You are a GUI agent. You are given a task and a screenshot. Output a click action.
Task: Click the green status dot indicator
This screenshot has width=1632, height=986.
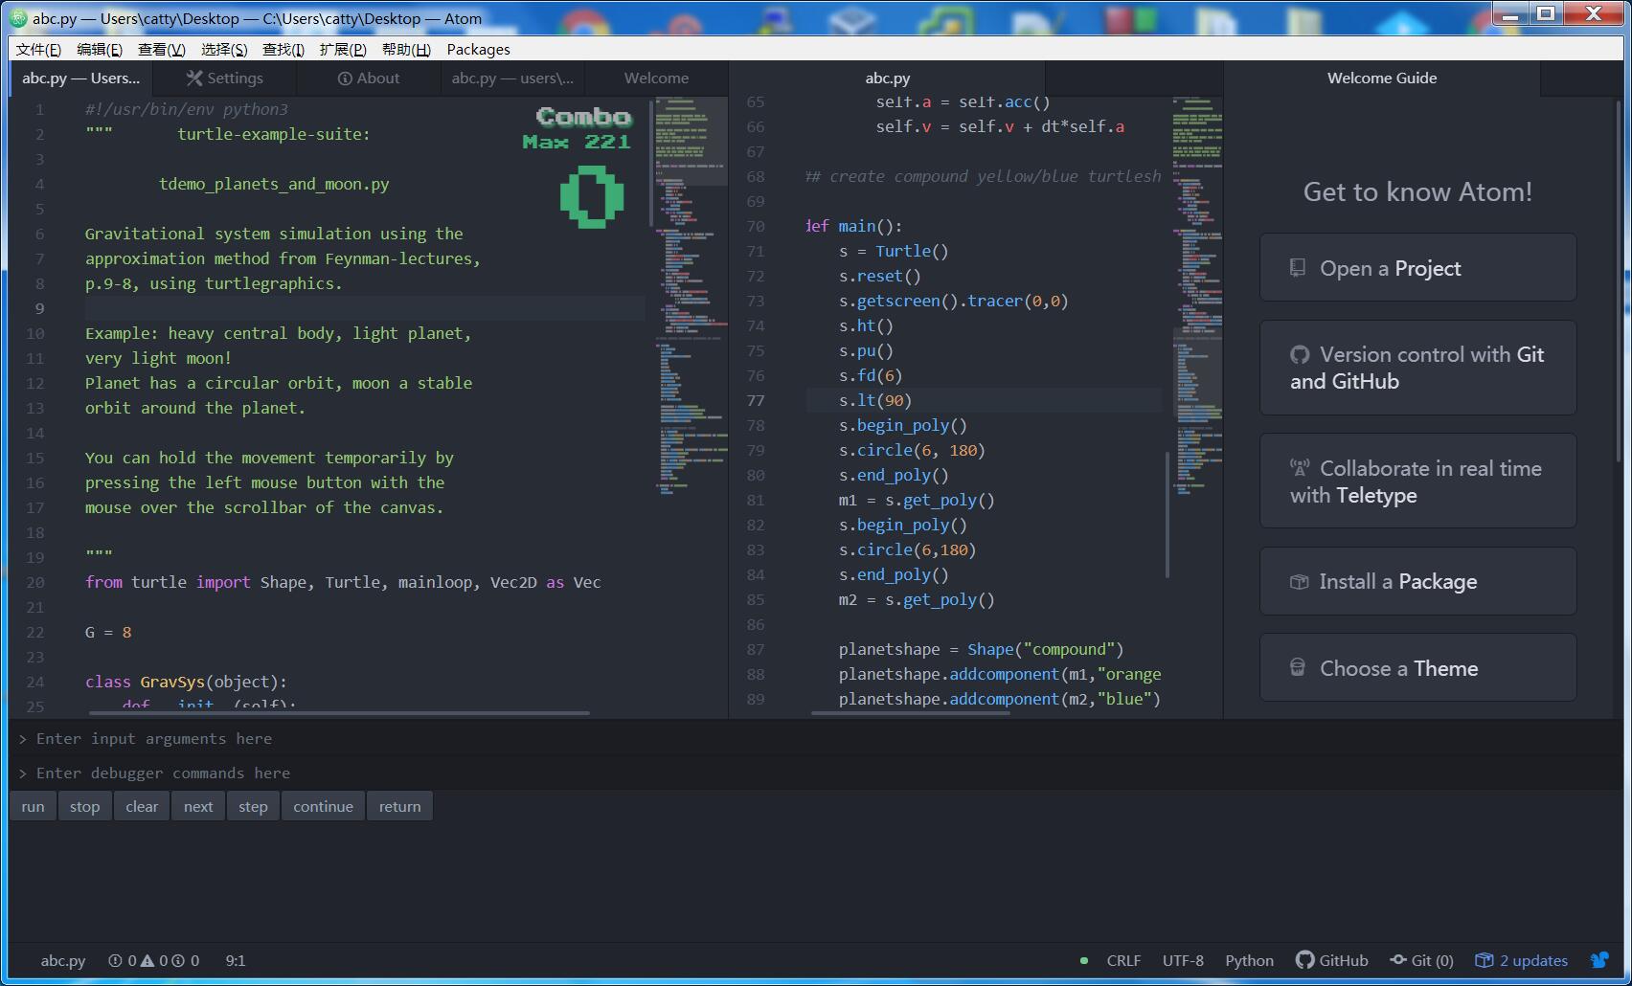[1083, 960]
